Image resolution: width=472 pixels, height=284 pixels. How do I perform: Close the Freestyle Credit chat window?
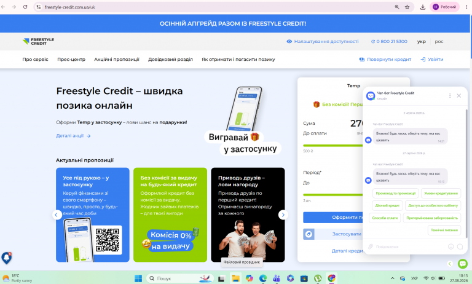458,95
